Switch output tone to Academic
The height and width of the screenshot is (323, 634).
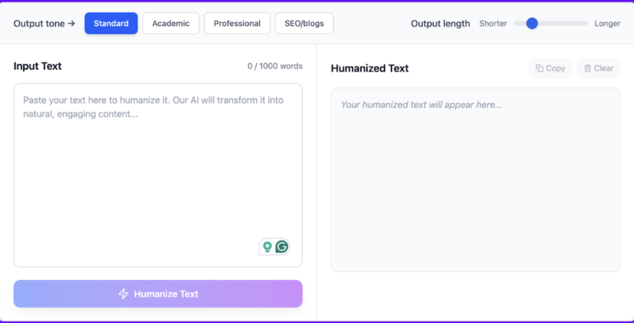point(171,23)
